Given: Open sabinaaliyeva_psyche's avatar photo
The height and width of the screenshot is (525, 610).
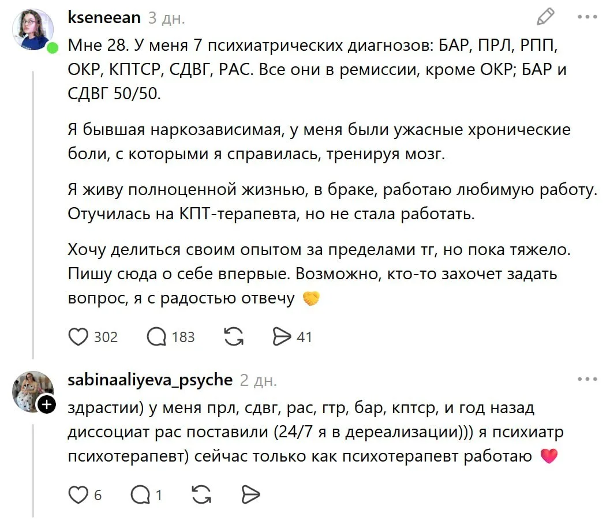Looking at the screenshot, I should 33,391.
